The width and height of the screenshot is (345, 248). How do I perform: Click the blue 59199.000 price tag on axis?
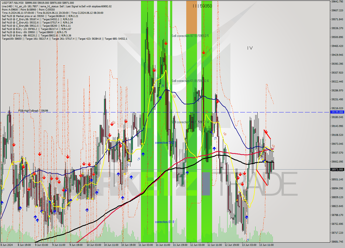pos(337,112)
